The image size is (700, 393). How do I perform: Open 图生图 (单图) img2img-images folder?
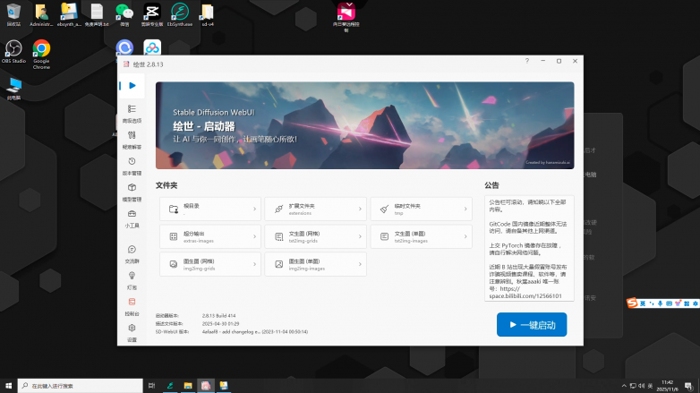point(315,265)
